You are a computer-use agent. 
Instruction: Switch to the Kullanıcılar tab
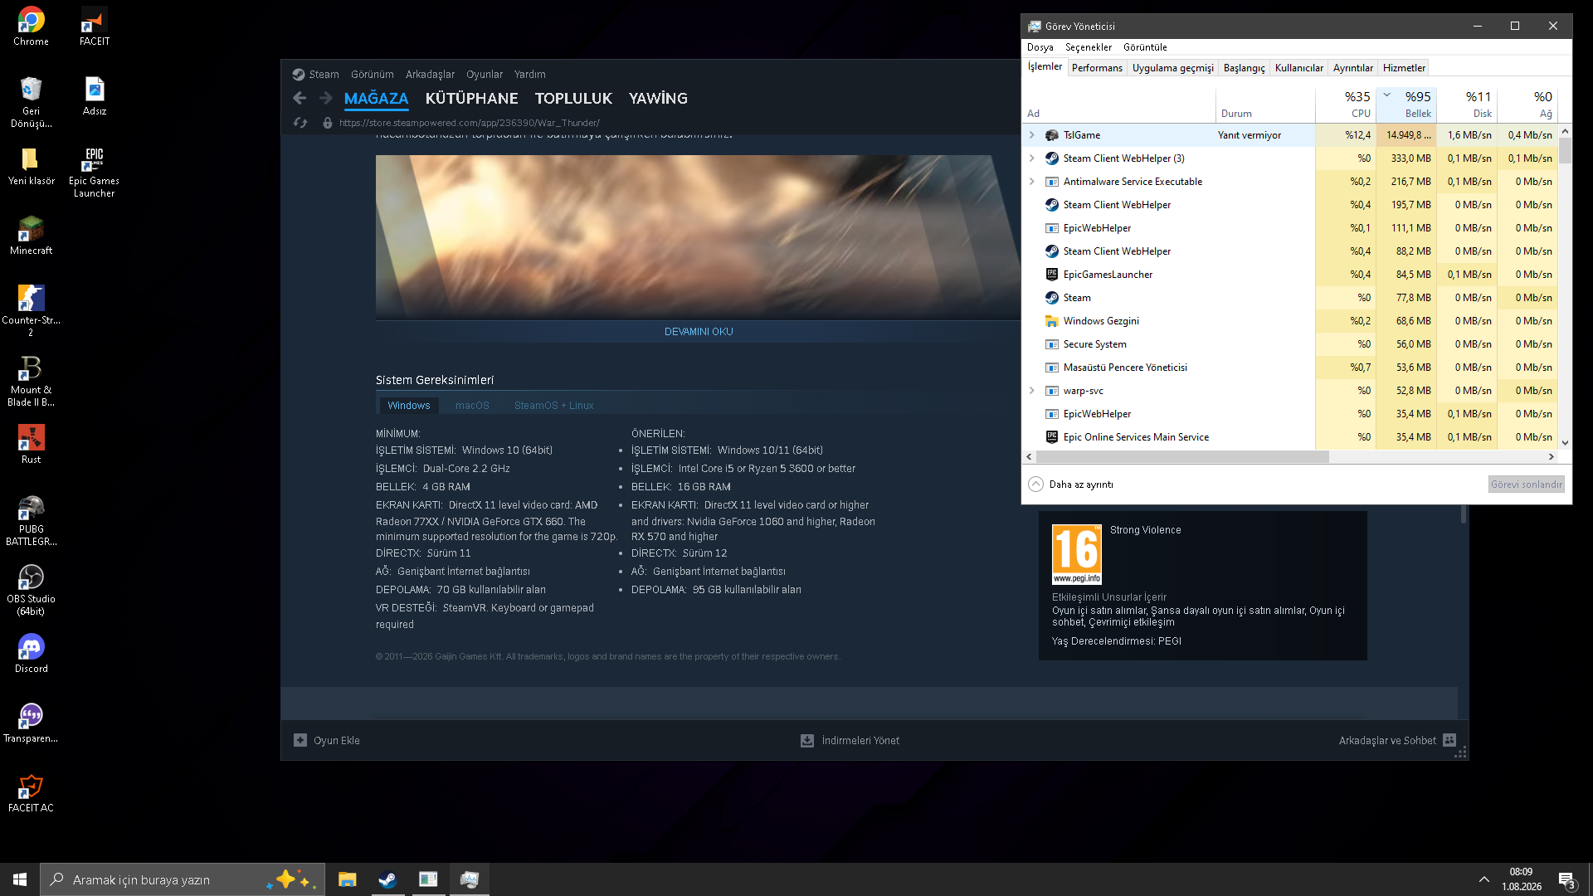[x=1299, y=68]
